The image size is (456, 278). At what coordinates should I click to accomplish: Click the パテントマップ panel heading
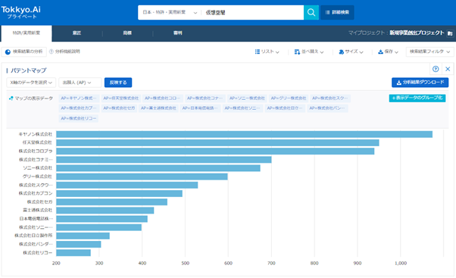pyautogui.click(x=28, y=70)
